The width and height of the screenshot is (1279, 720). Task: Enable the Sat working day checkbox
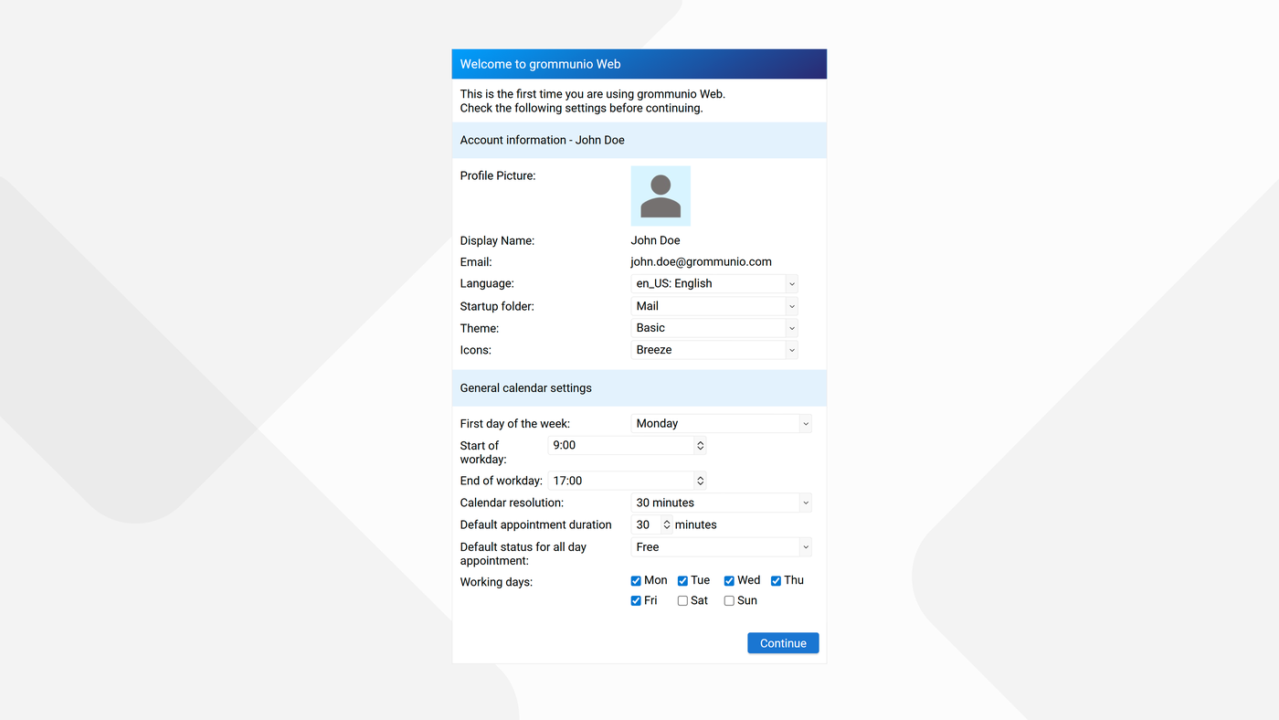pos(682,601)
